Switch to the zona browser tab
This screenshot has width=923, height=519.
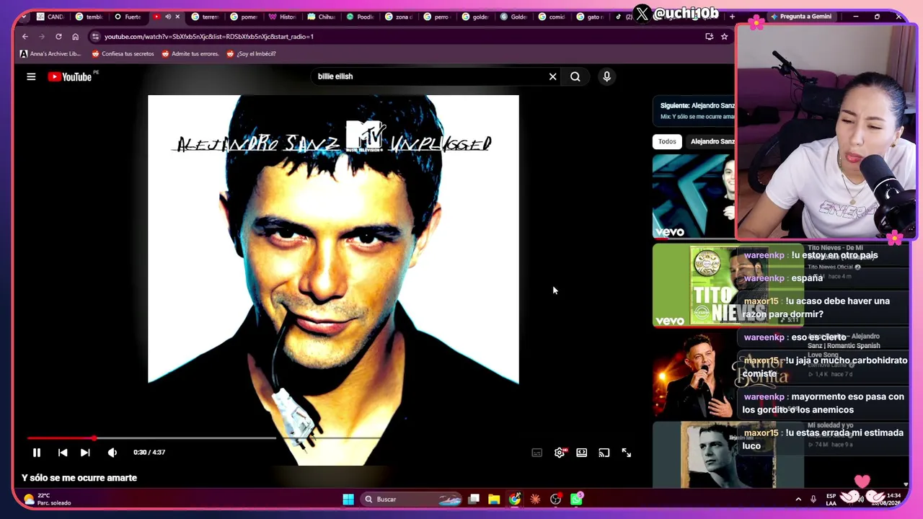point(398,17)
